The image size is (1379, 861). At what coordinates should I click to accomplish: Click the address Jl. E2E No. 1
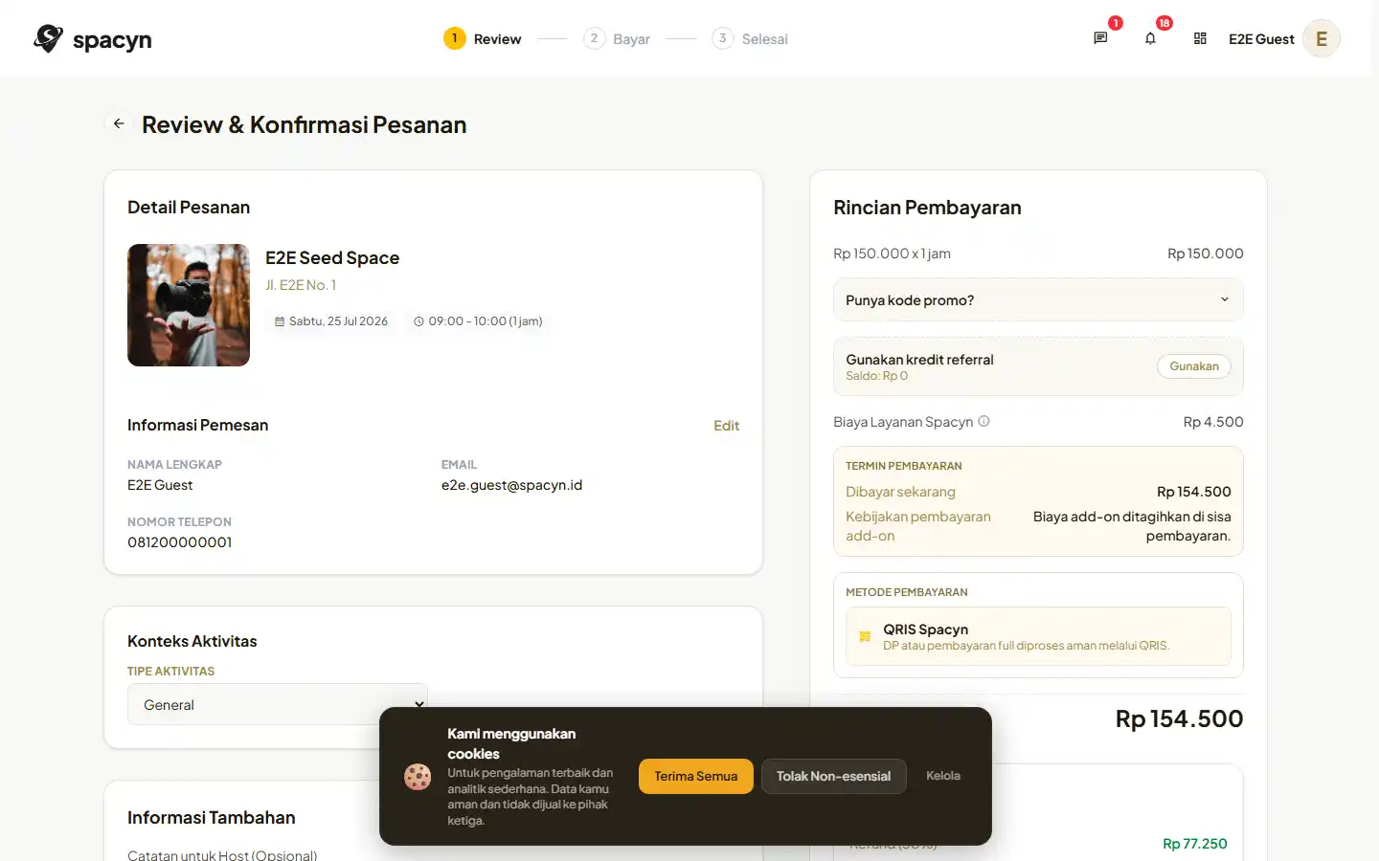(301, 285)
